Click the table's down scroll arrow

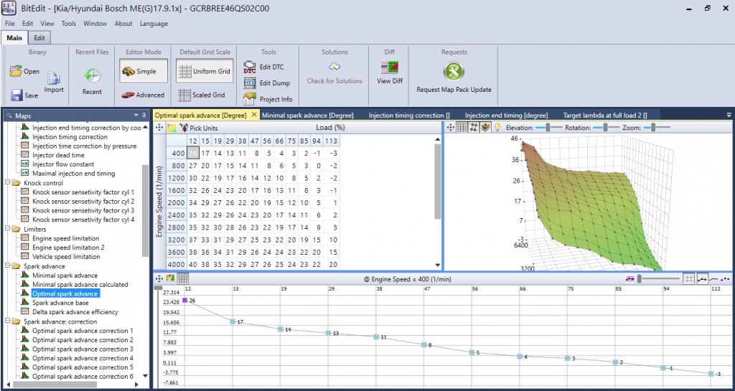(x=438, y=265)
